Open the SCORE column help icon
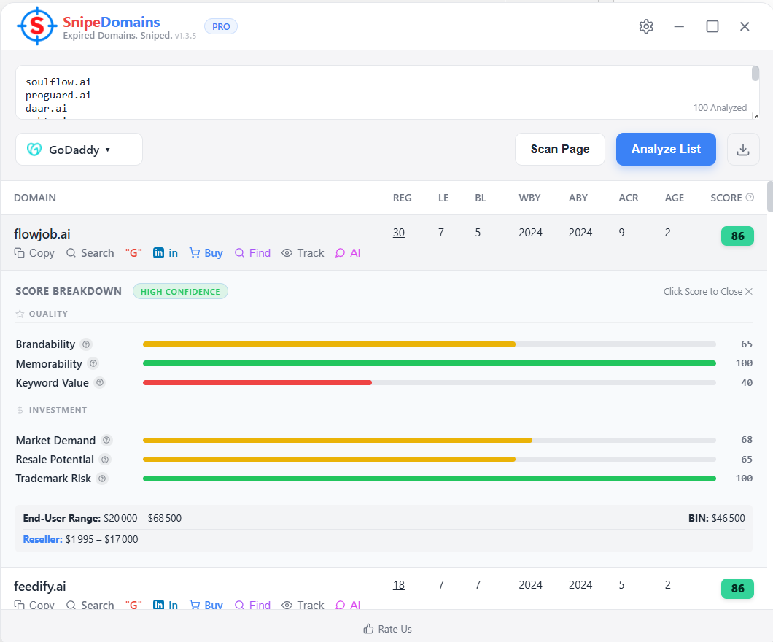773x642 pixels. coord(750,197)
